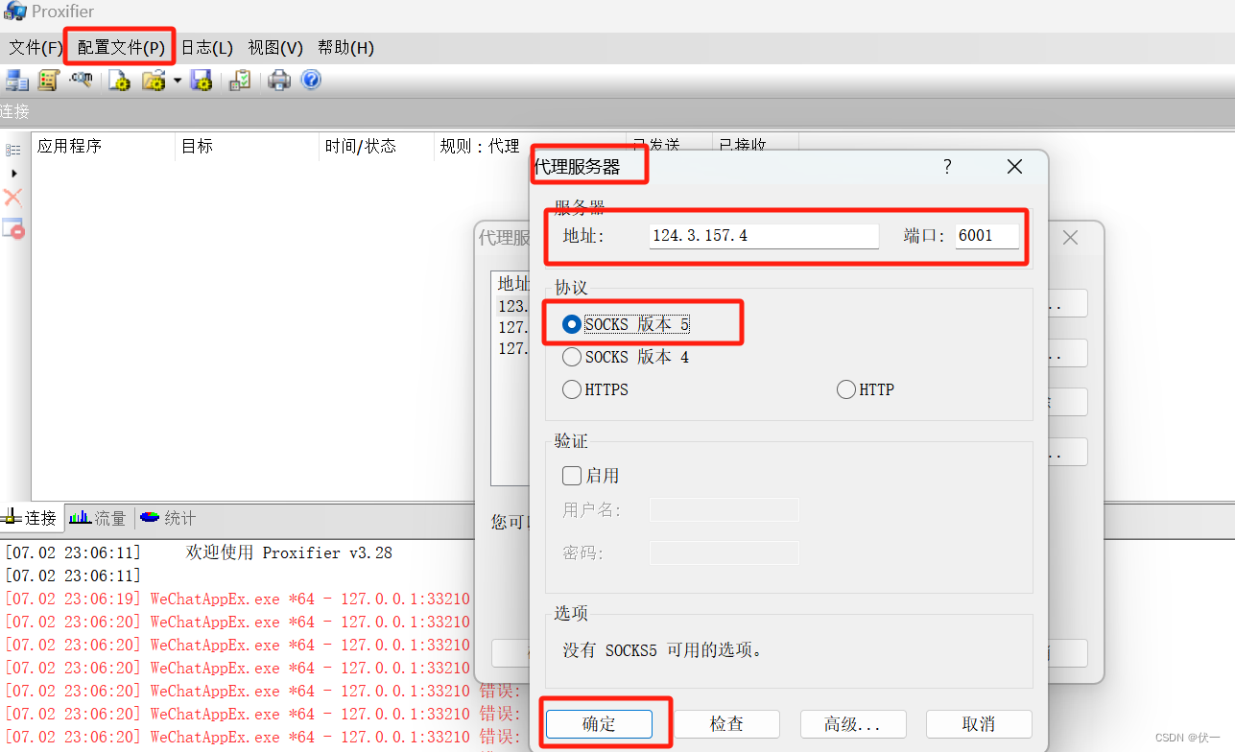Screen dimensions: 1235x752
Task: Open the clipboard checklist toolbar icon
Action: tap(240, 81)
